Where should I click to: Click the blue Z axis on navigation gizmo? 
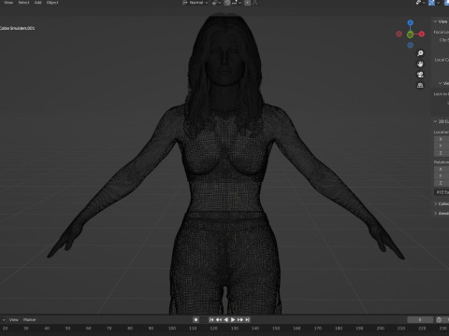(x=411, y=22)
